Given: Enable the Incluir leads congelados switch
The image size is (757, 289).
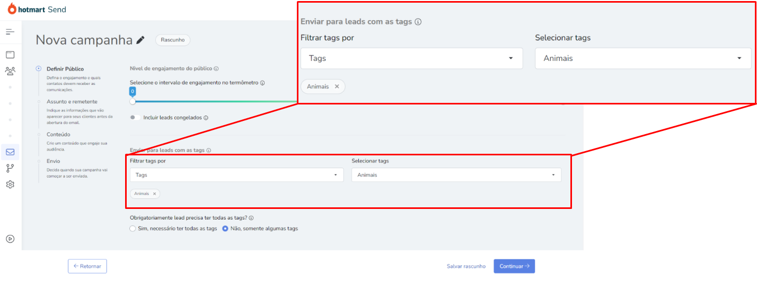Looking at the screenshot, I should pos(135,118).
